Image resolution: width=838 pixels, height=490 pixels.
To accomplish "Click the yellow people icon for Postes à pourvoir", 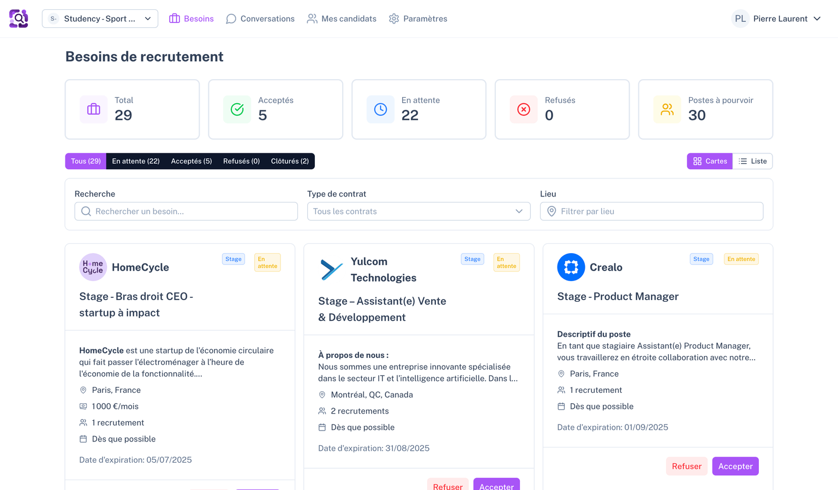I will click(x=667, y=109).
